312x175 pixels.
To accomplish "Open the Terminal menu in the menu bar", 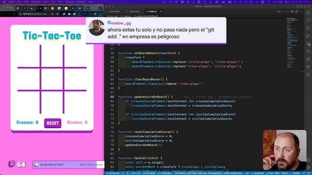I will tap(70, 2).
